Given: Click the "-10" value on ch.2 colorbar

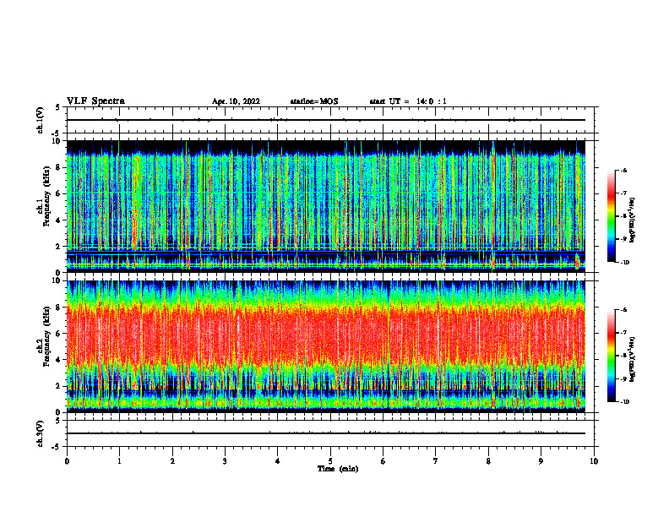Looking at the screenshot, I should [624, 402].
